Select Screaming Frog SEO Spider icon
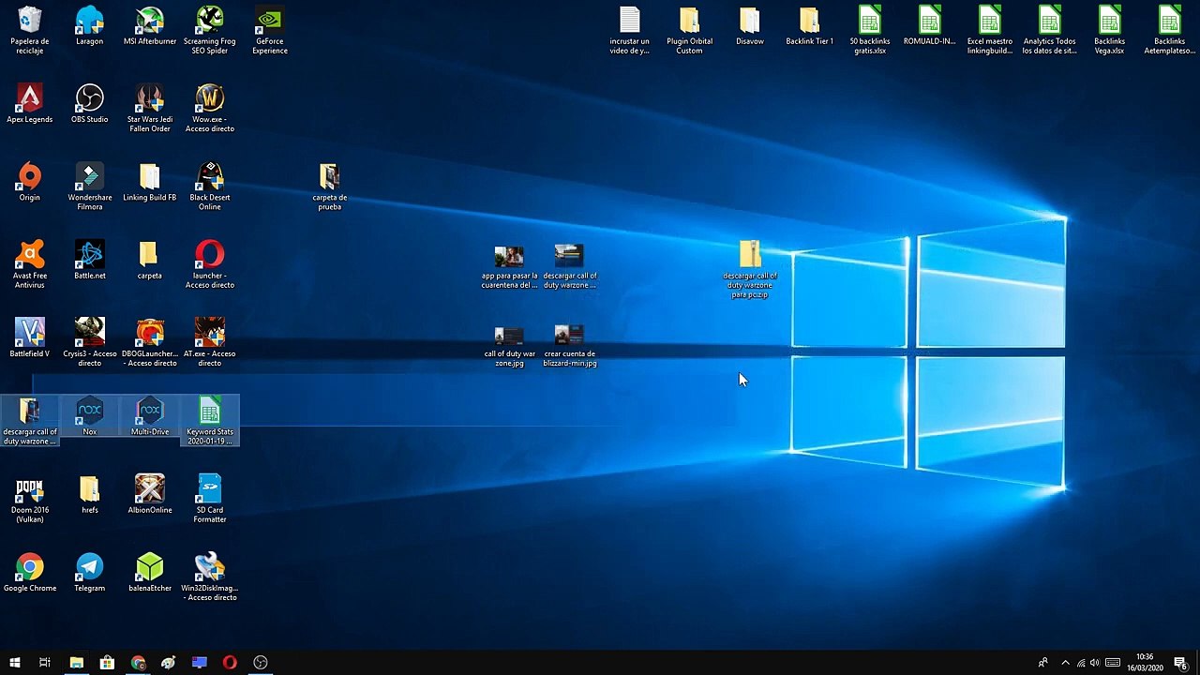Viewport: 1200px width, 675px height. point(209,31)
